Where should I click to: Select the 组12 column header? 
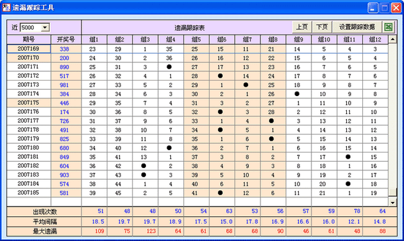point(375,40)
